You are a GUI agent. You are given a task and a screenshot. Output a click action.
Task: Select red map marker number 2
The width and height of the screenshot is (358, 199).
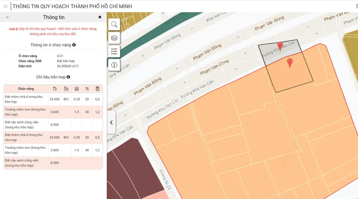[x=280, y=46]
